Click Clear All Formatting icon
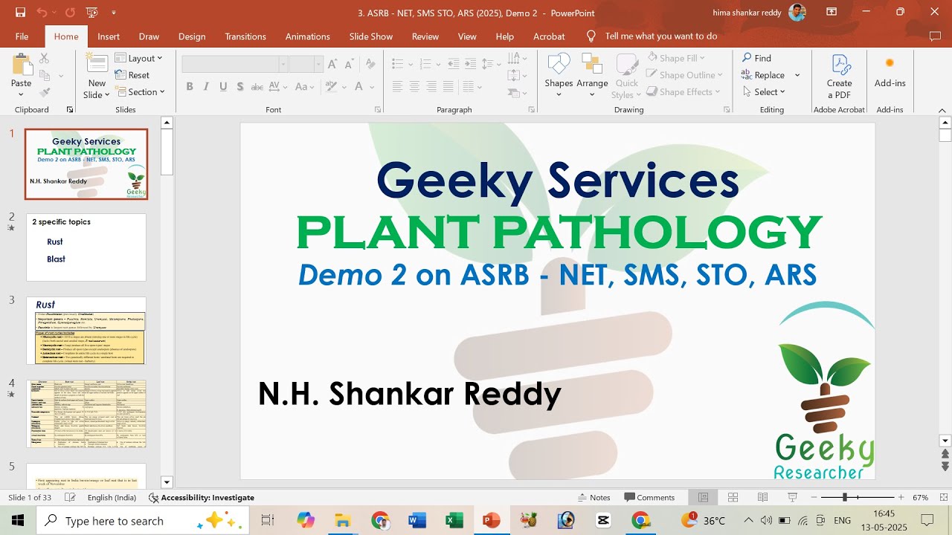The image size is (952, 535). pos(371,64)
